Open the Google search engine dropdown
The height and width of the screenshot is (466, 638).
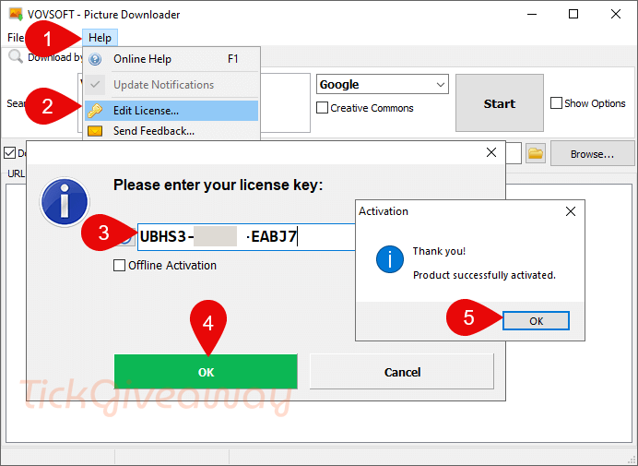coord(383,84)
